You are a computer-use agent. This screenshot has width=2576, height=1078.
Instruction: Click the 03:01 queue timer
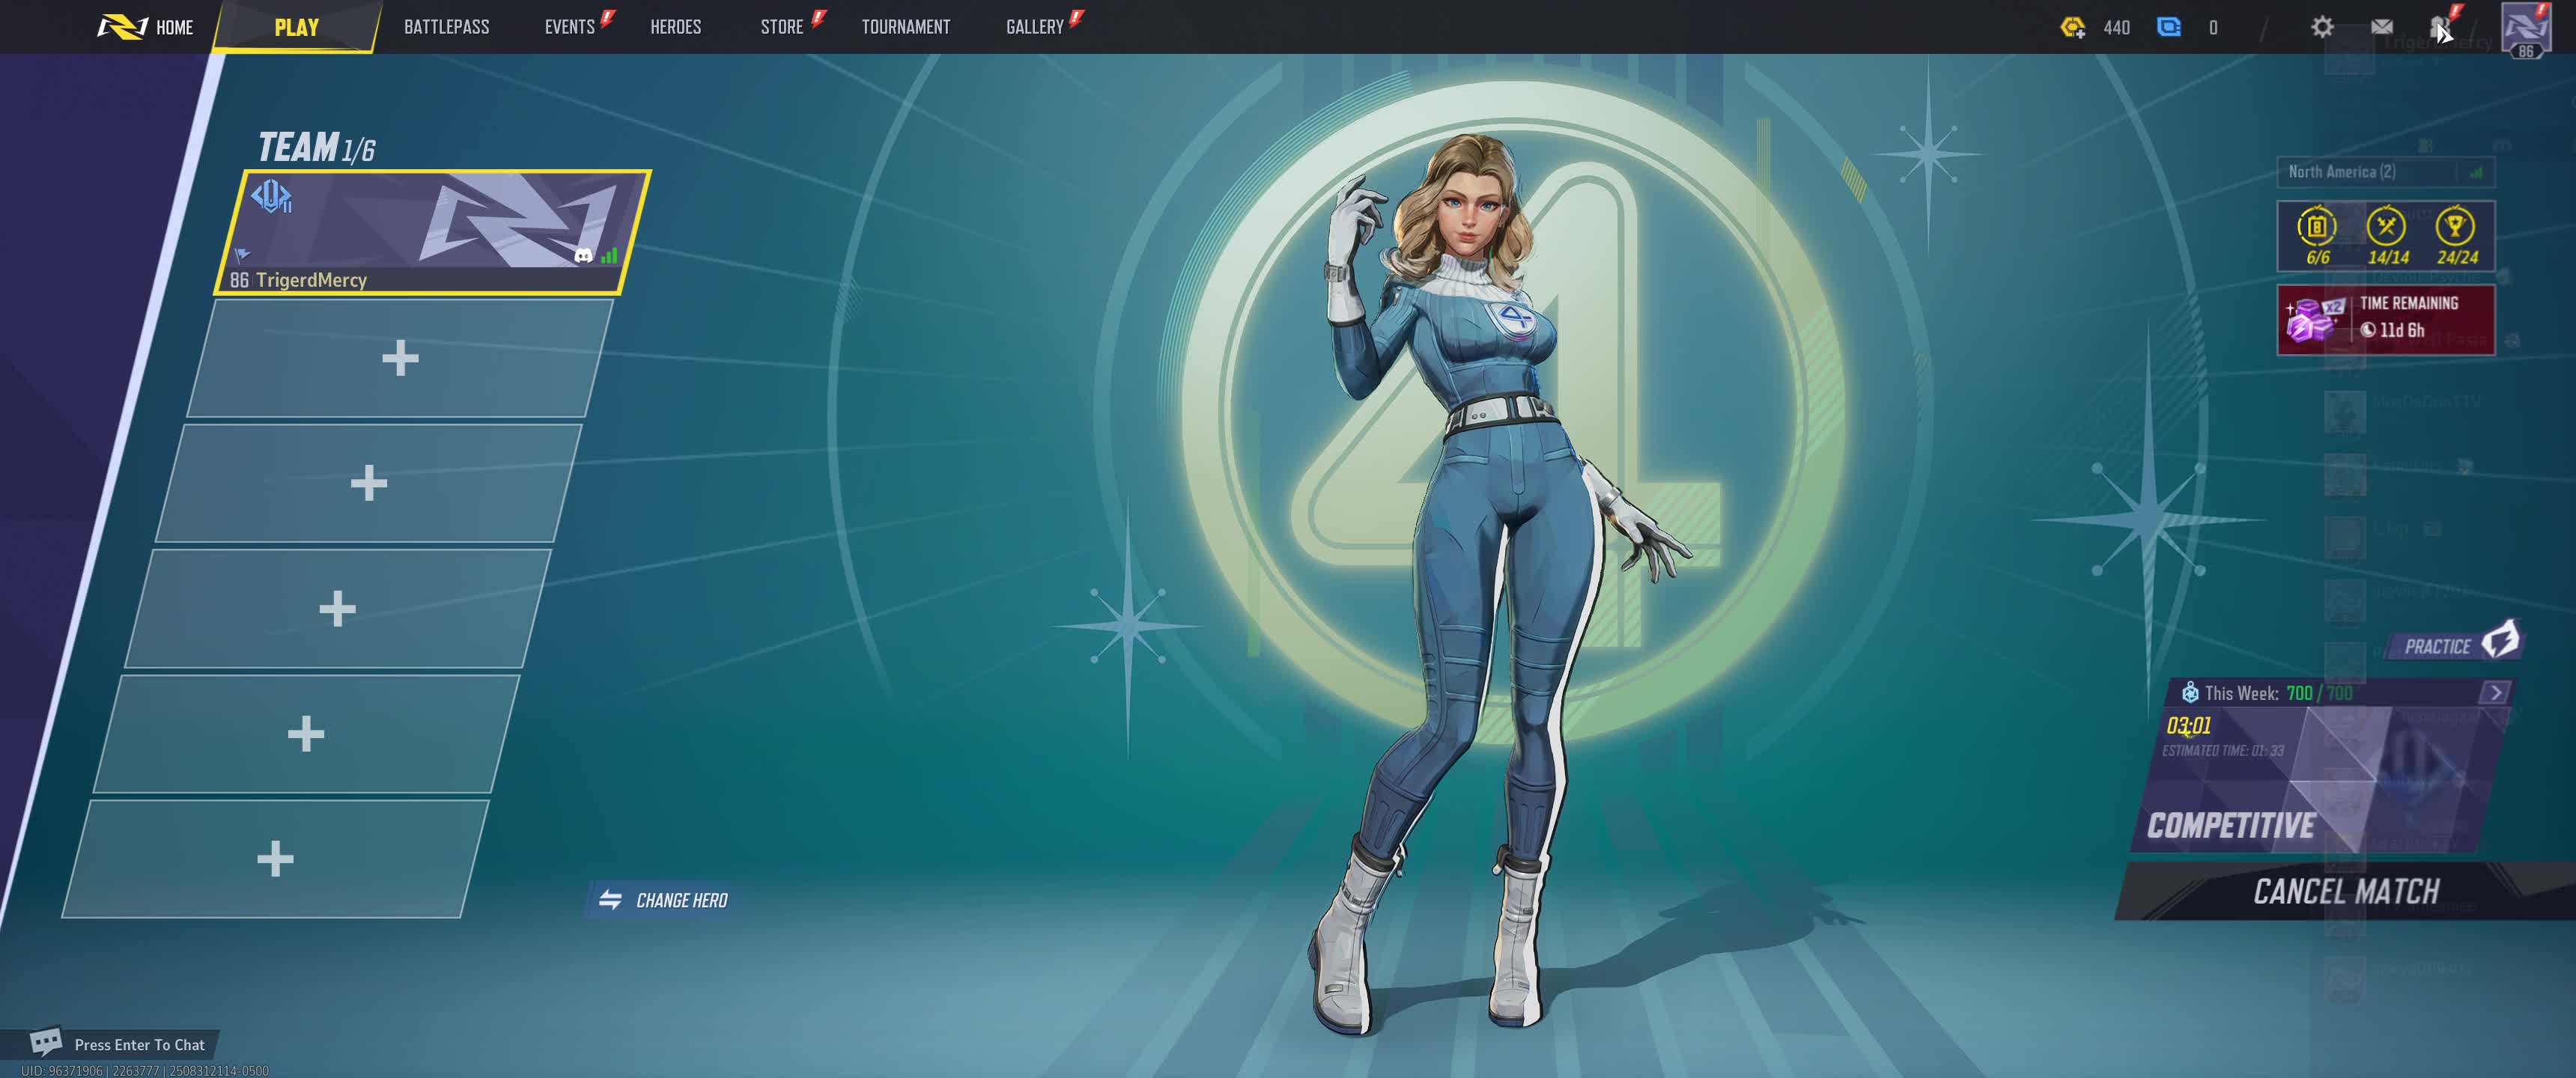(x=2188, y=725)
